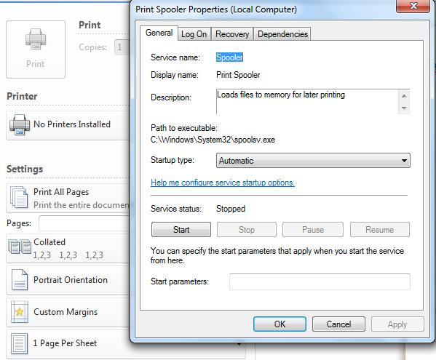Screen dimensions: 436x360
Task: Click the 1 Page Per Sheet icon
Action: point(20,343)
